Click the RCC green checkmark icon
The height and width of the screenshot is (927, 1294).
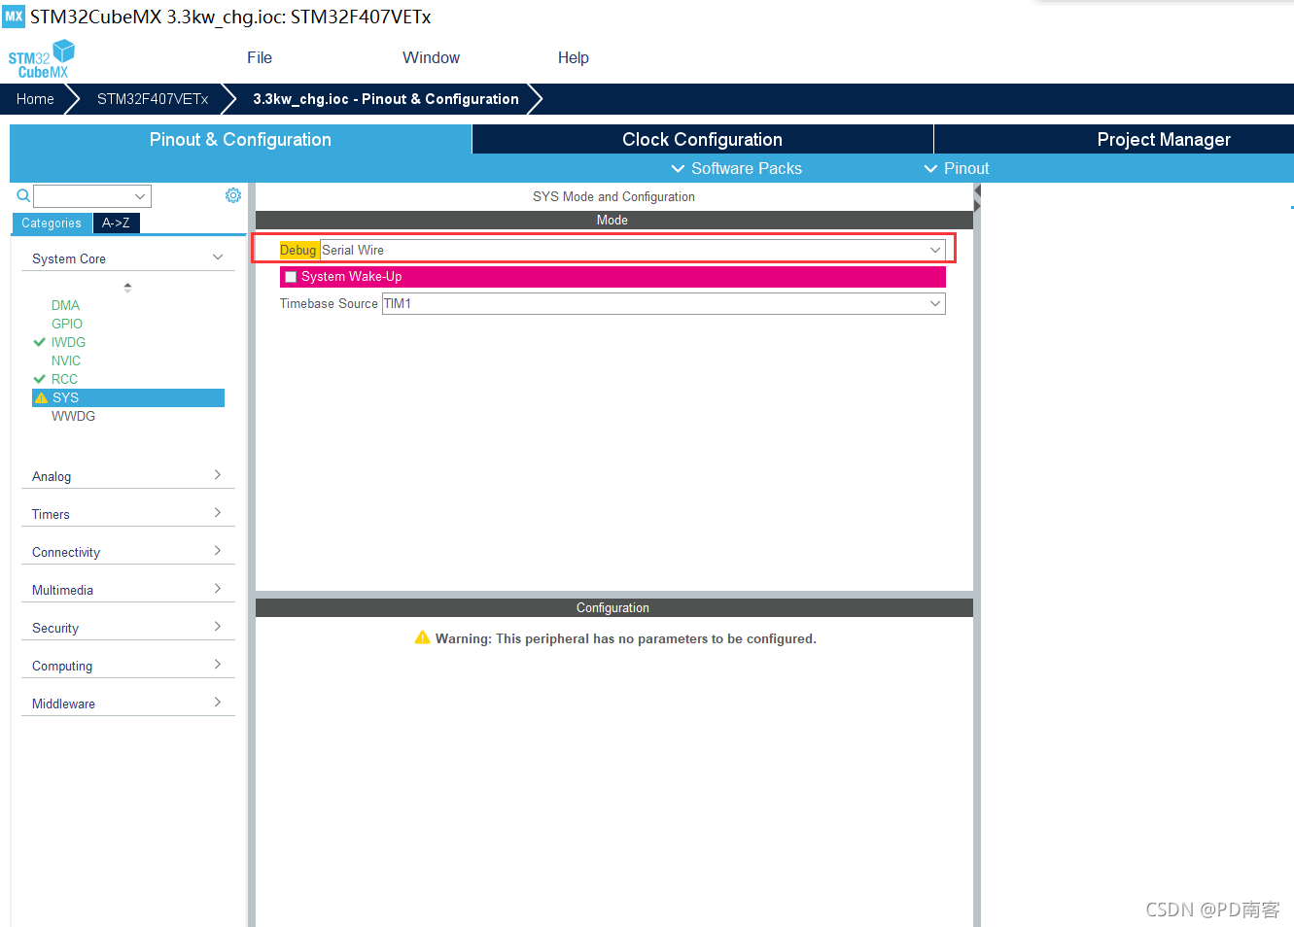(x=40, y=379)
